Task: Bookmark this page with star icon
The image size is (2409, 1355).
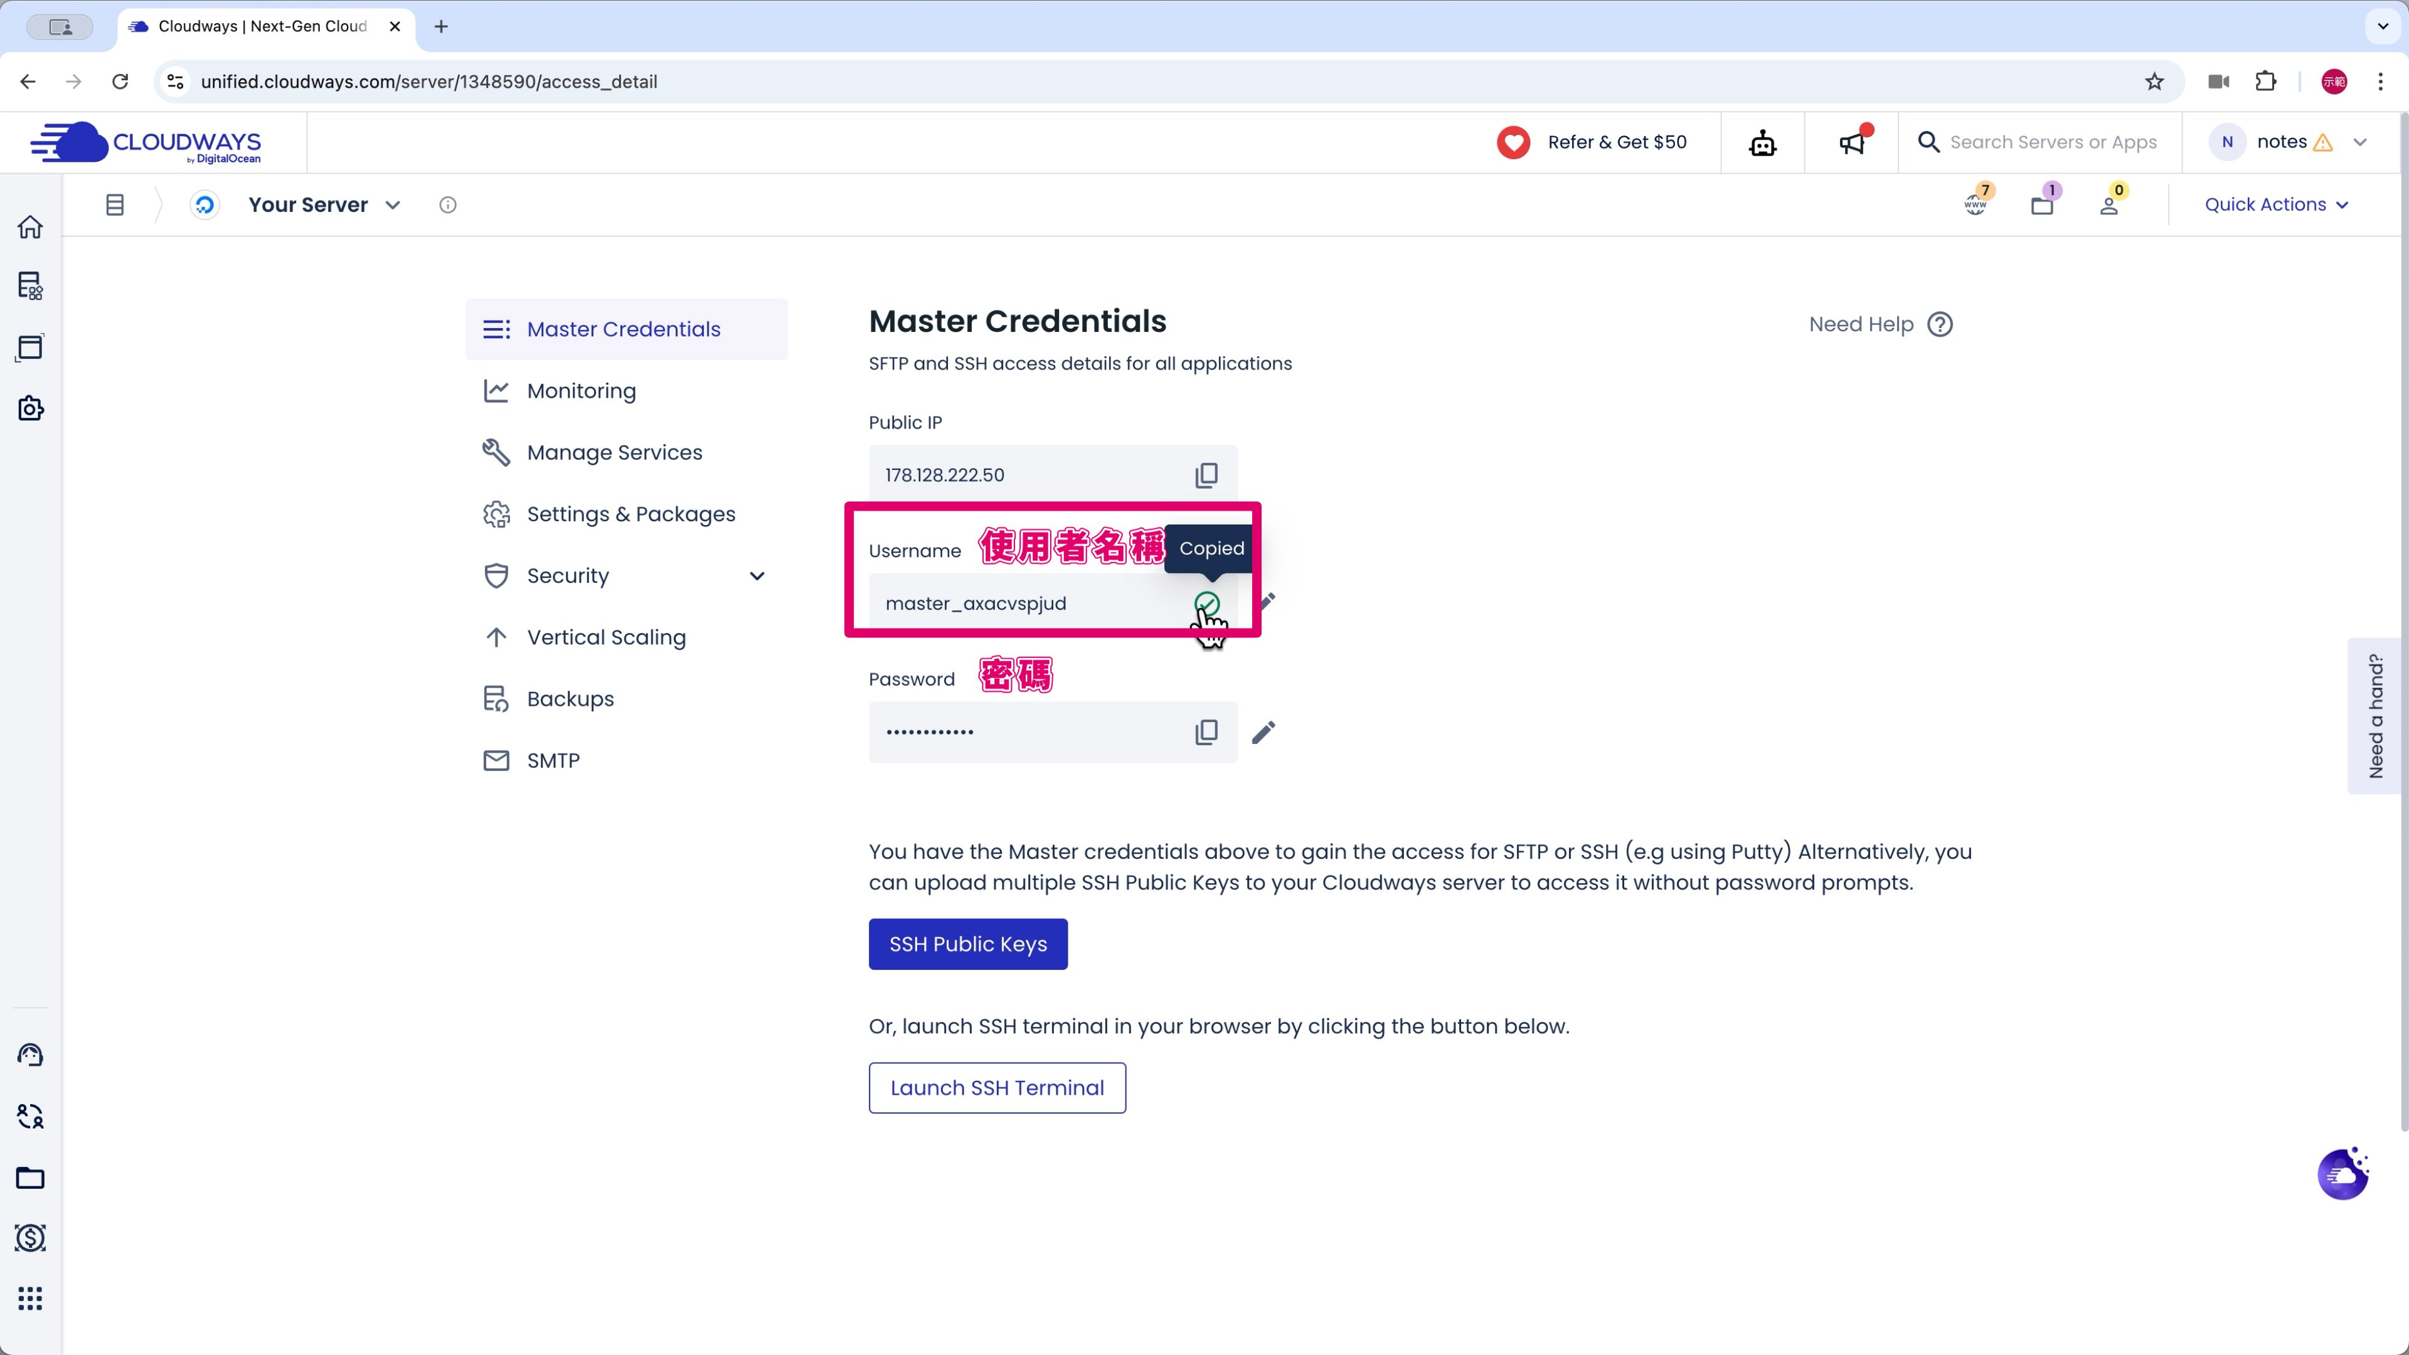Action: tap(2155, 82)
